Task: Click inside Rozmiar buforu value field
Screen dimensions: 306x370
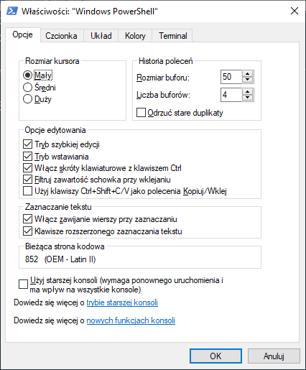Action: pyautogui.click(x=231, y=77)
